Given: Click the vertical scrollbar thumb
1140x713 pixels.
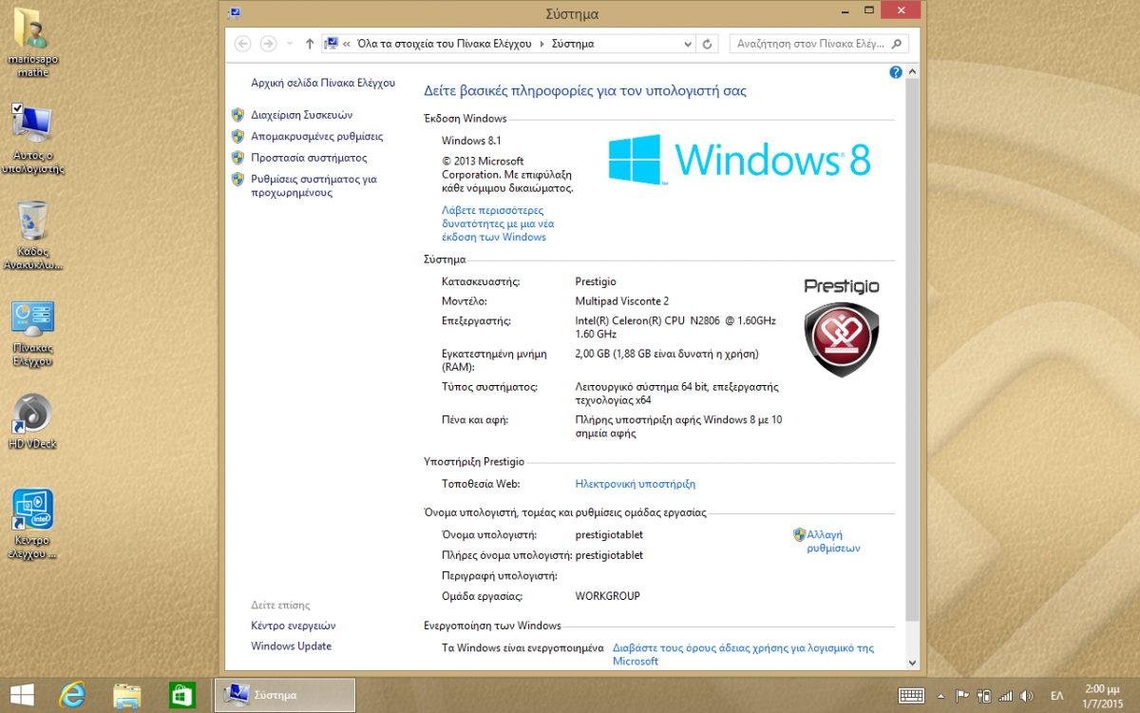Looking at the screenshot, I should 913,350.
